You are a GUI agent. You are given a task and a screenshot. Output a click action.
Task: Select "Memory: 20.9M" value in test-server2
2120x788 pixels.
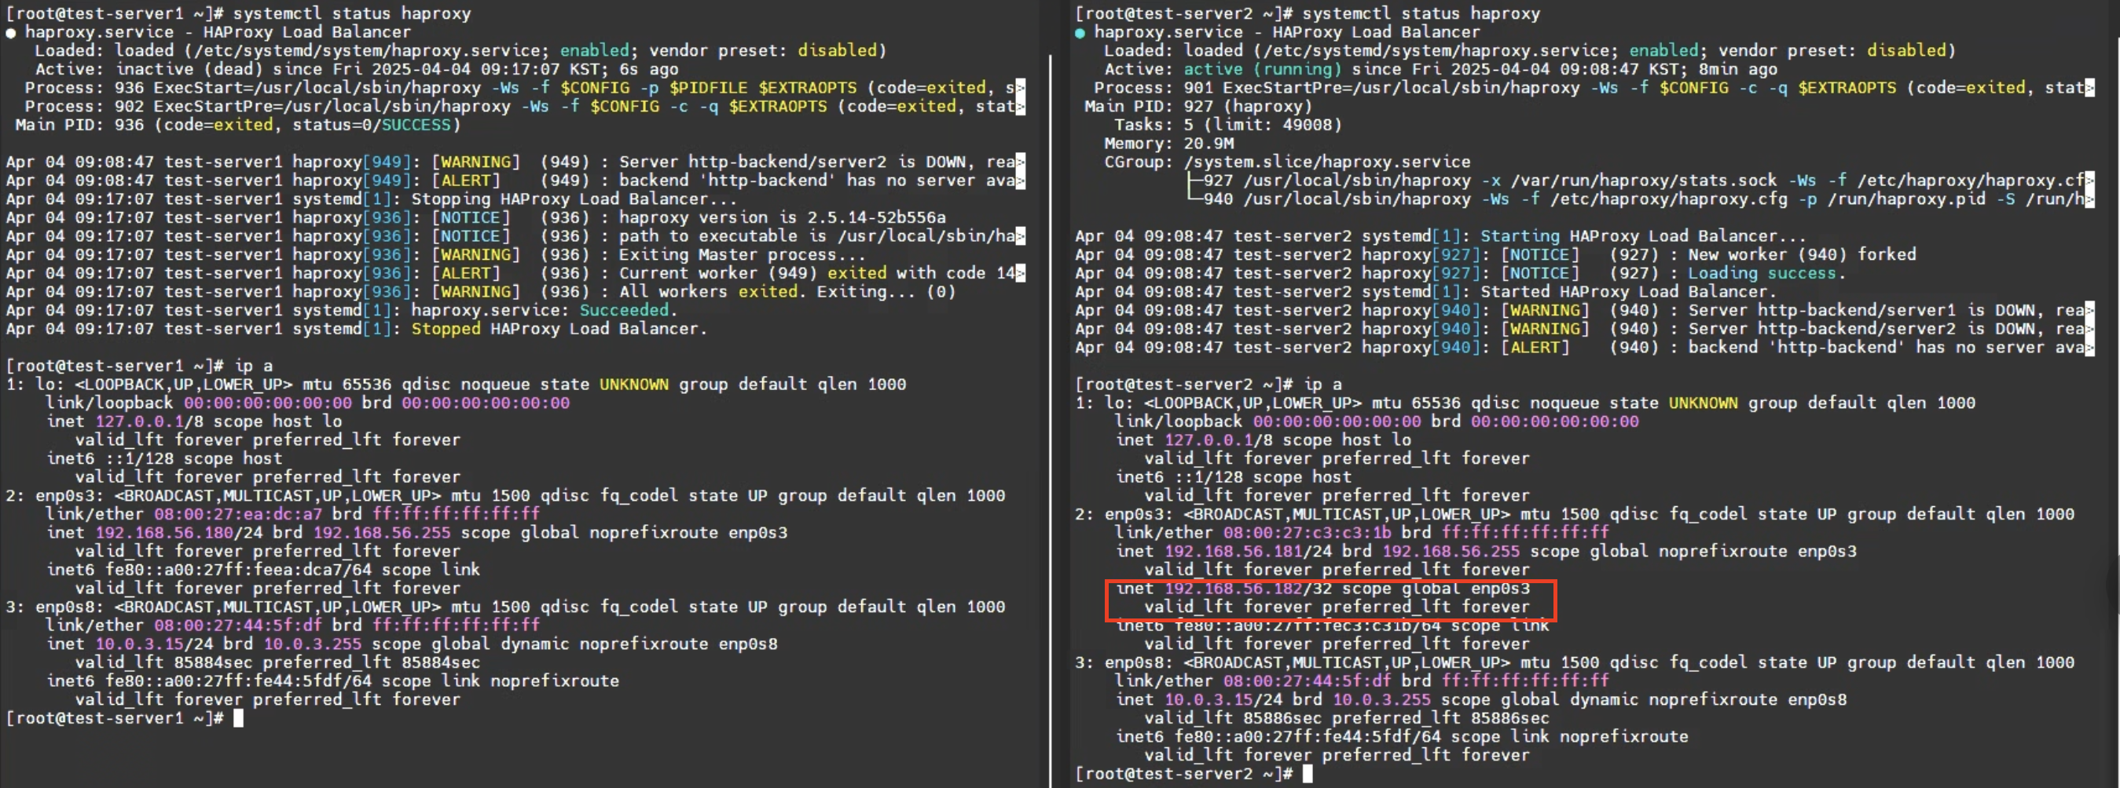1209,143
